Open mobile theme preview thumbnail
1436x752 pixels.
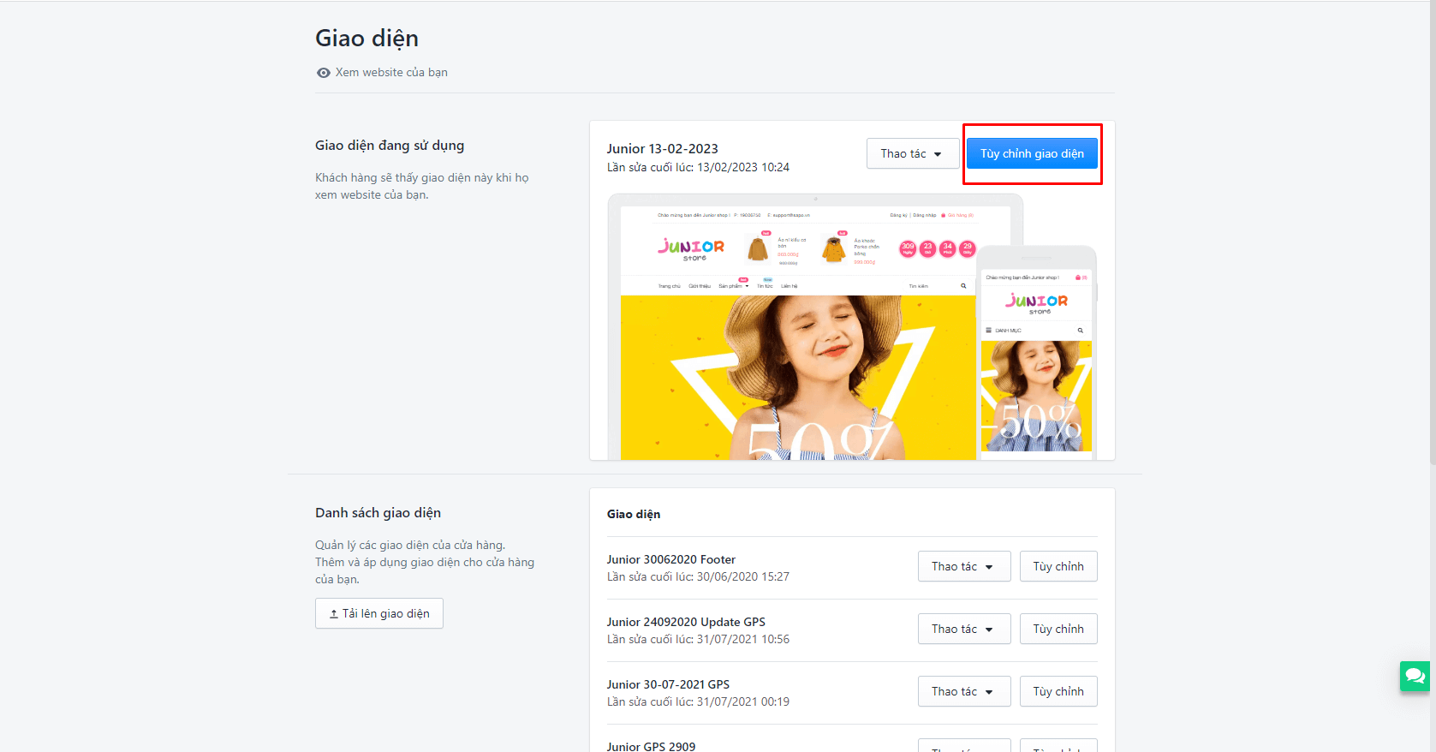pyautogui.click(x=1037, y=353)
